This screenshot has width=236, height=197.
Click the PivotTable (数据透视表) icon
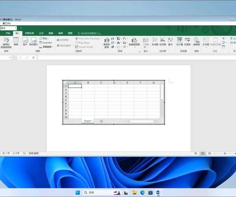tap(6, 41)
